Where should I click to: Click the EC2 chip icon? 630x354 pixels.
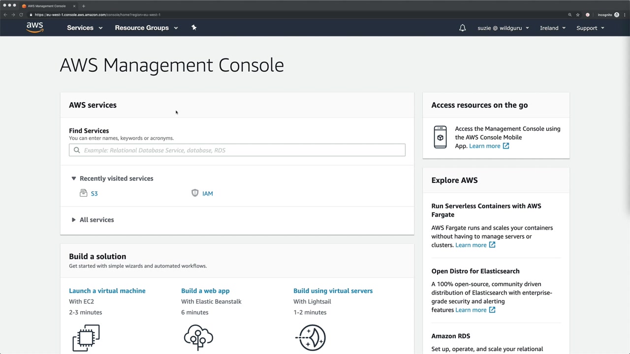(86, 337)
